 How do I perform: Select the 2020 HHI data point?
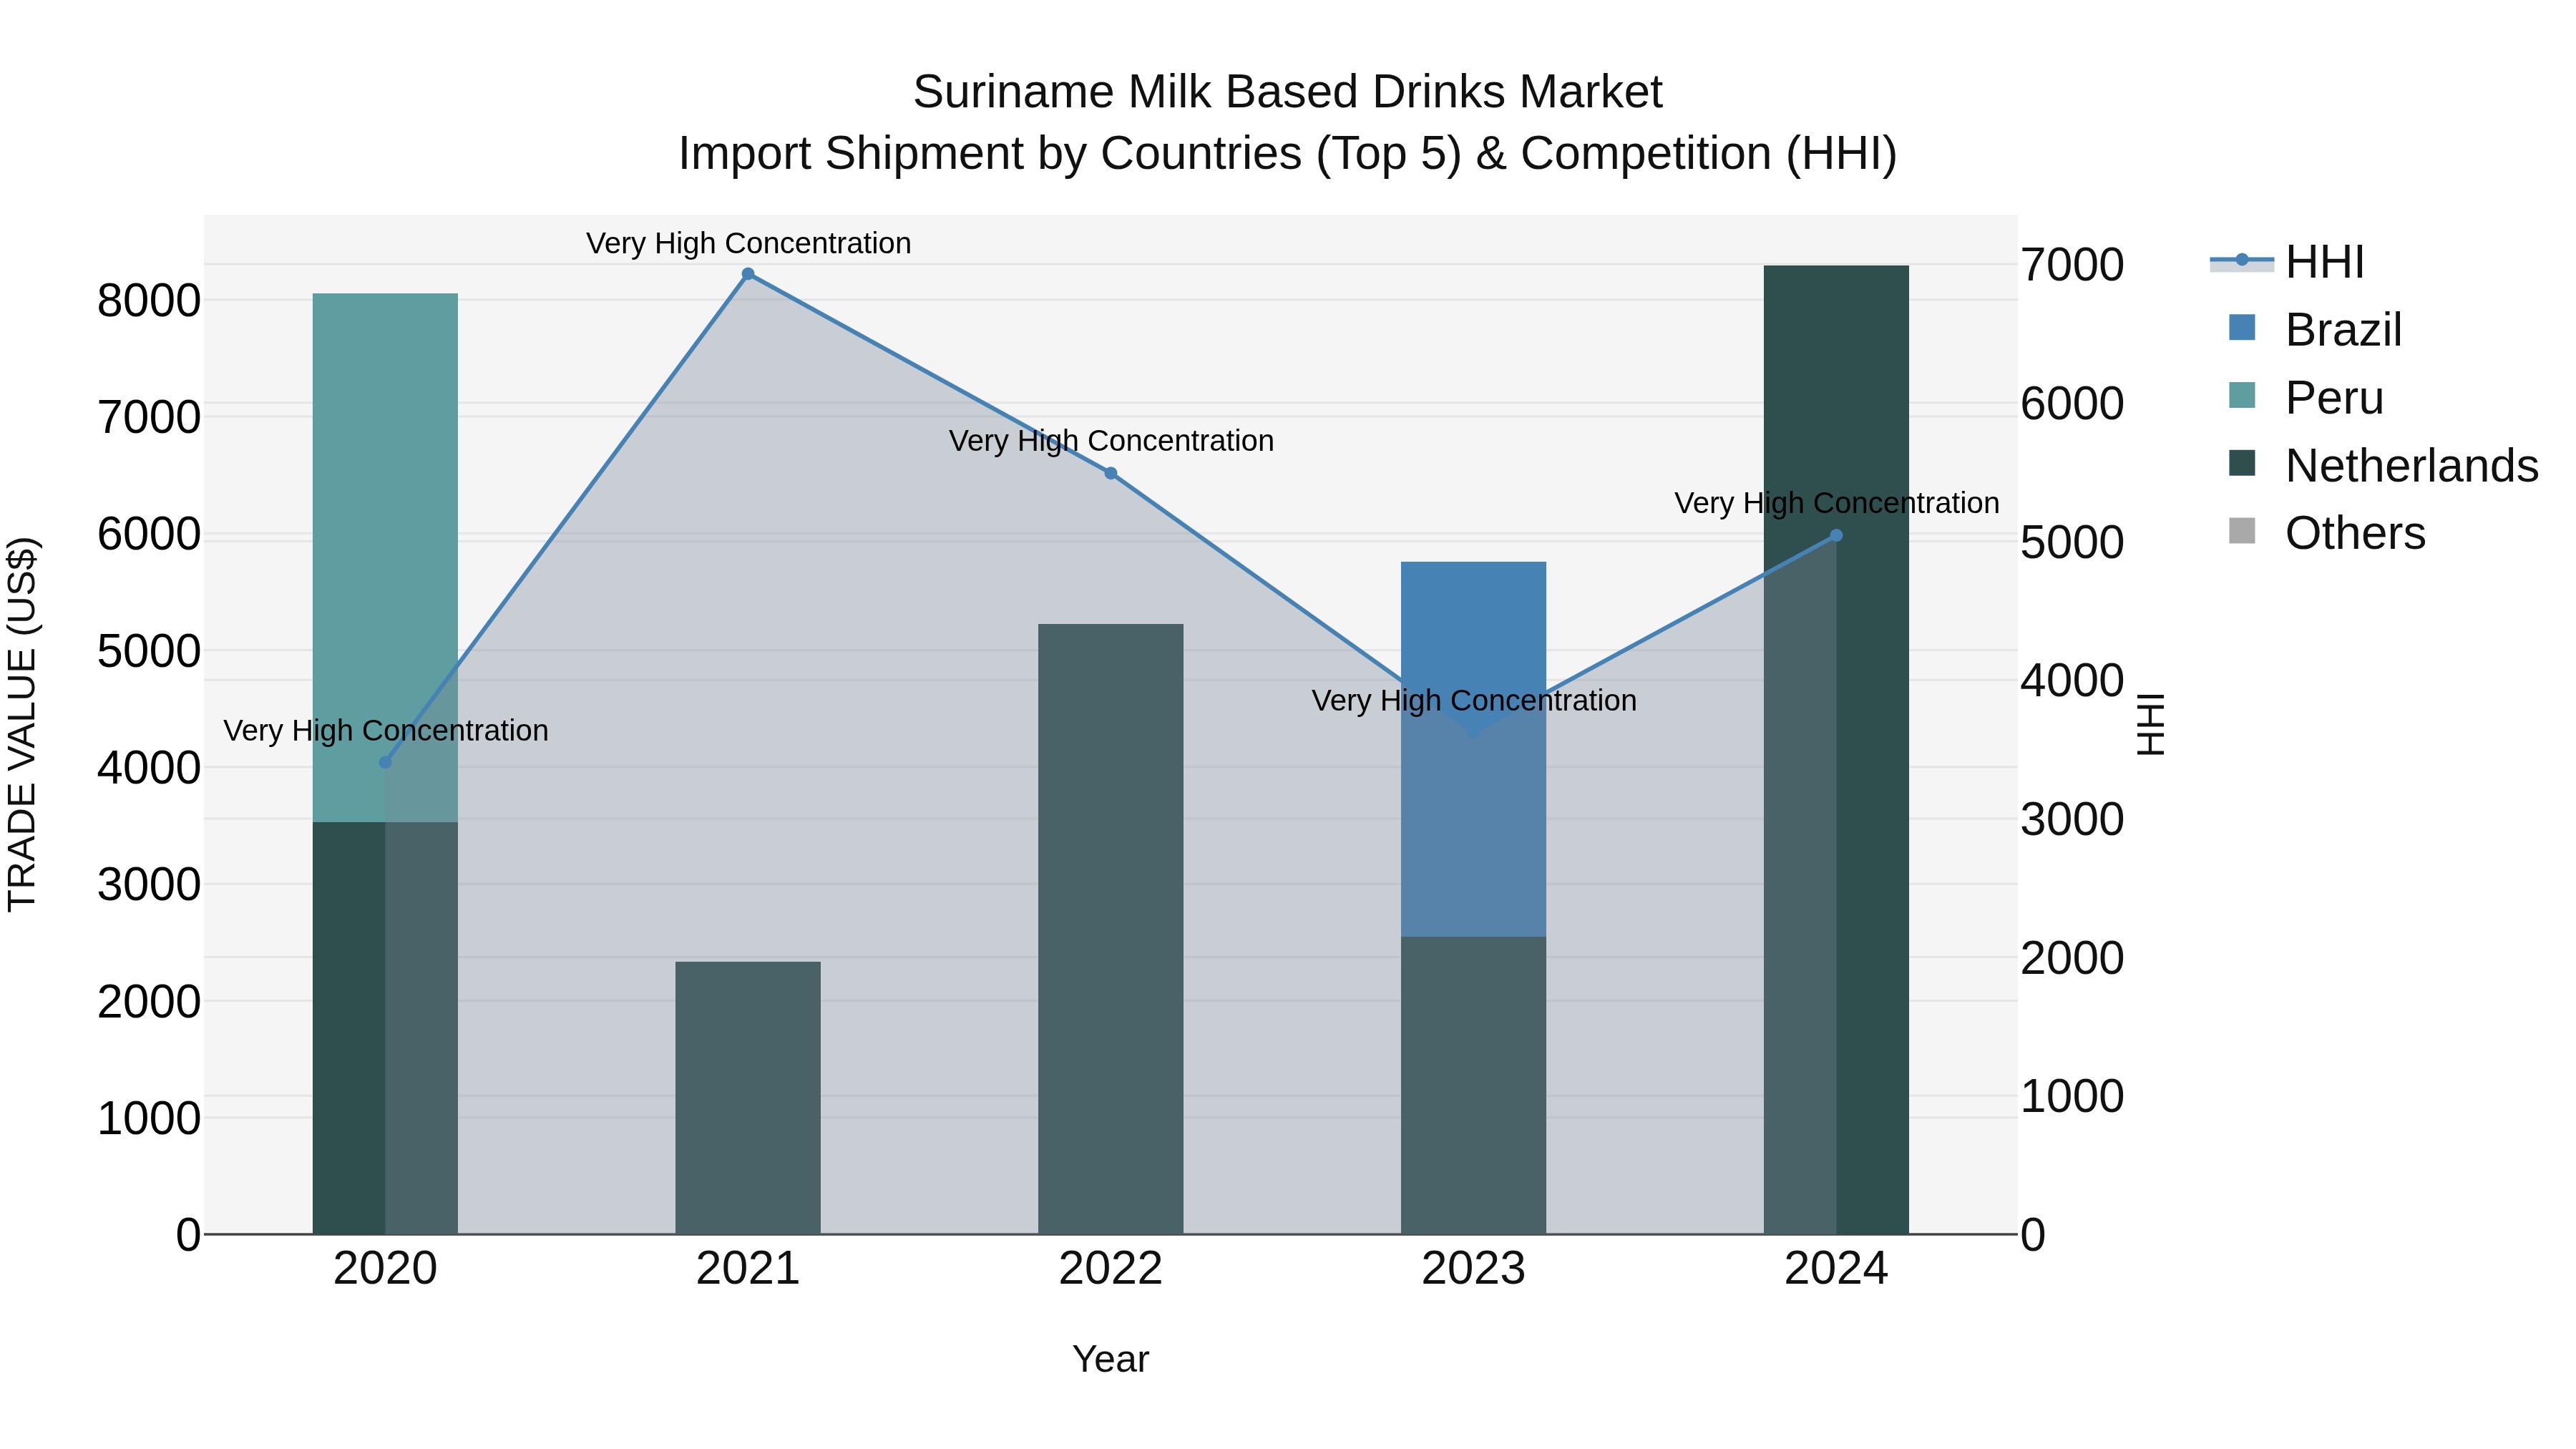tap(385, 762)
